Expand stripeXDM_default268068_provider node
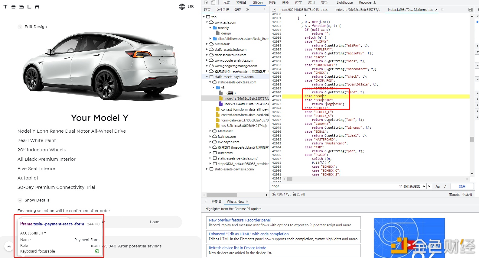The width and height of the screenshot is (479, 258). [210, 164]
